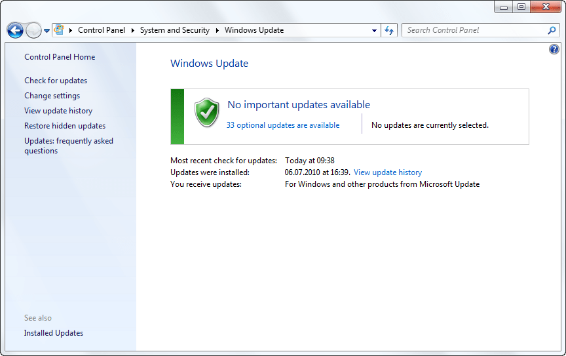Expand arrow after System and Security breadcrumb
The height and width of the screenshot is (356, 566).
point(217,30)
